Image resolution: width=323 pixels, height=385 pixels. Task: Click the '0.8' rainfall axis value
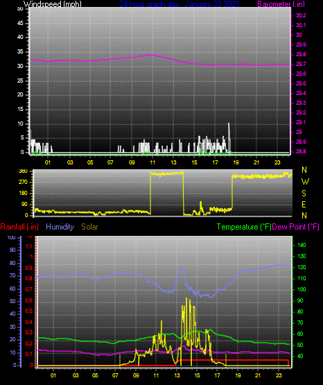tap(29, 278)
